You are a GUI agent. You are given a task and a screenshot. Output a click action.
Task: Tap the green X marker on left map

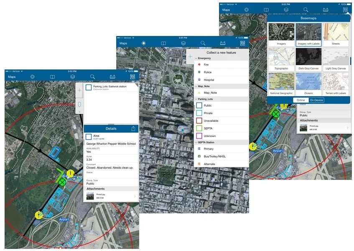pos(62,182)
